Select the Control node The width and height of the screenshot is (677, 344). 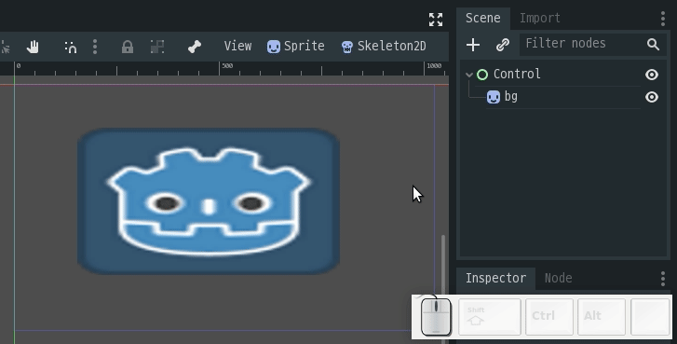pos(517,75)
